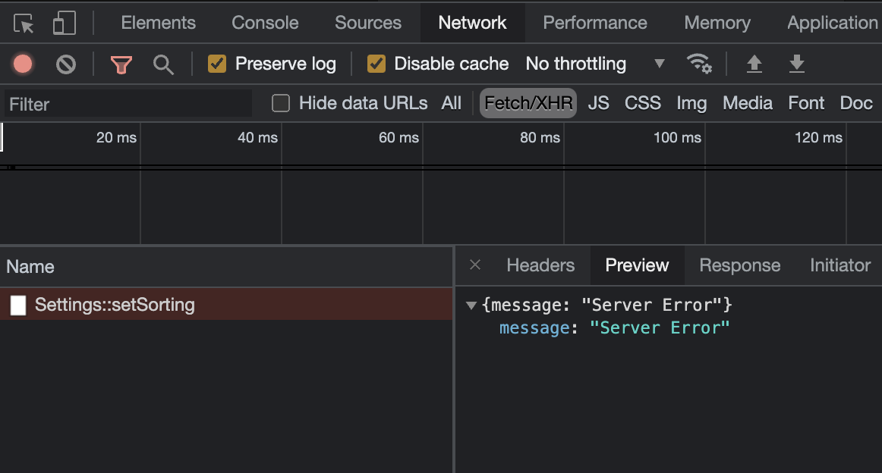The image size is (882, 473).
Task: Select the Preview tab
Action: [638, 265]
